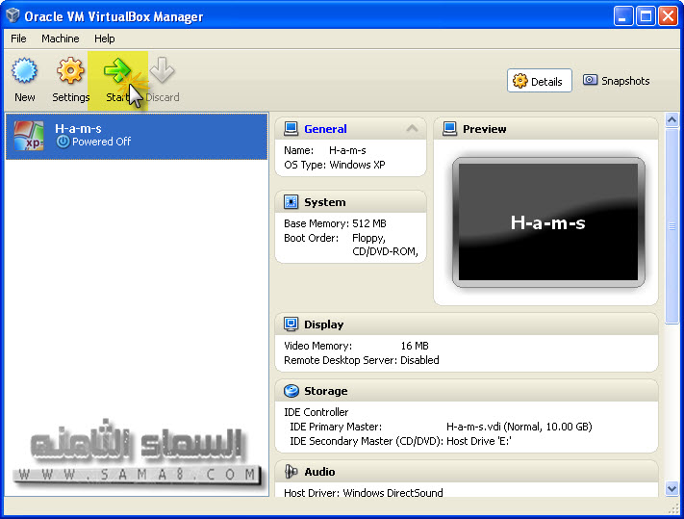Switch to the Details view
Screen dimensions: 684x519
coord(539,81)
